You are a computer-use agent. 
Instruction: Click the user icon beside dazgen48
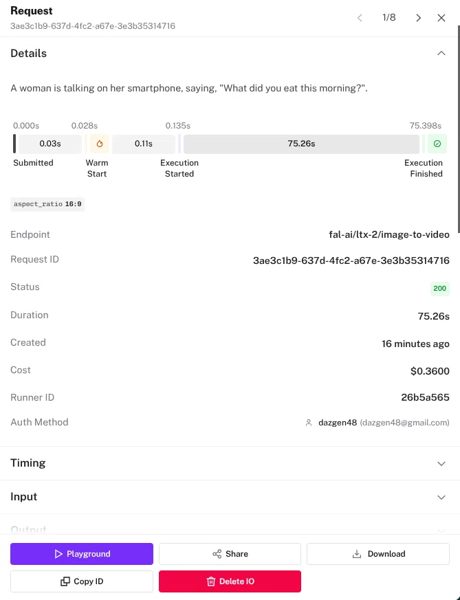pos(309,423)
